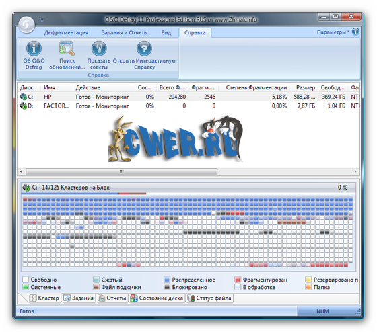Switch to the Кластер bottom tab
The height and width of the screenshot is (332, 377).
44,298
